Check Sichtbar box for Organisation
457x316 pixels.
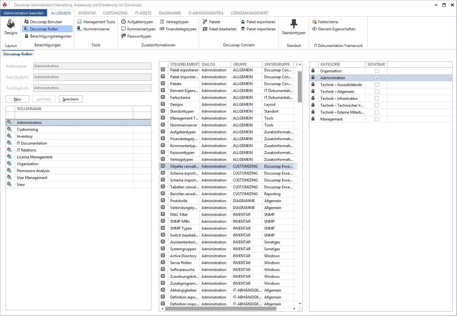click(x=377, y=71)
